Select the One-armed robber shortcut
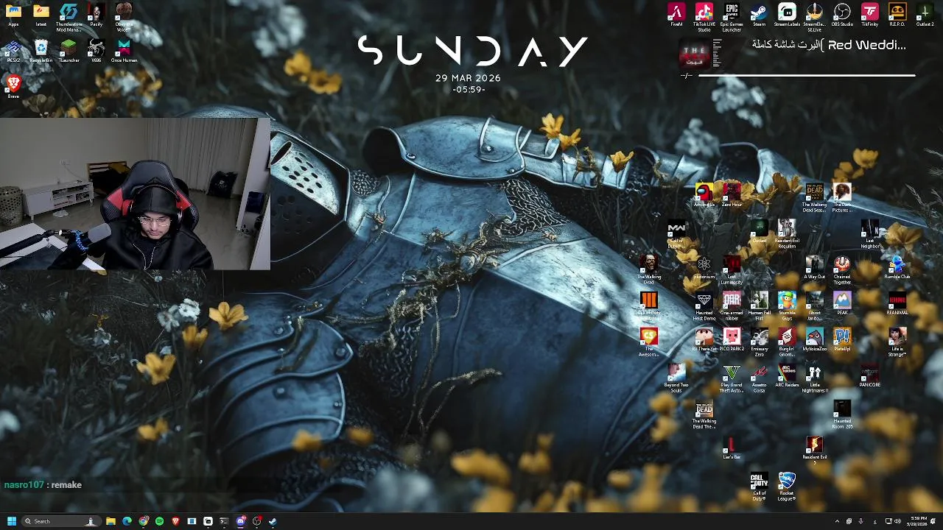 click(732, 306)
